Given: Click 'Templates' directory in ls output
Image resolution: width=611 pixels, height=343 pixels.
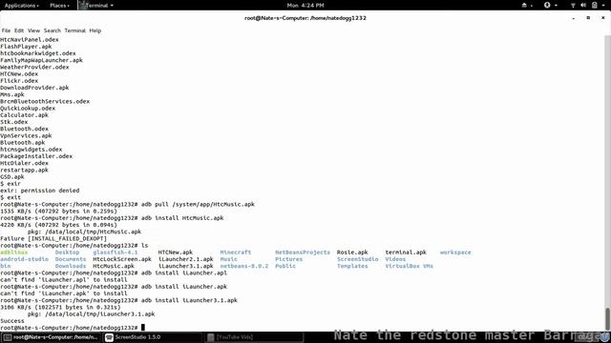Looking at the screenshot, I should coord(352,266).
